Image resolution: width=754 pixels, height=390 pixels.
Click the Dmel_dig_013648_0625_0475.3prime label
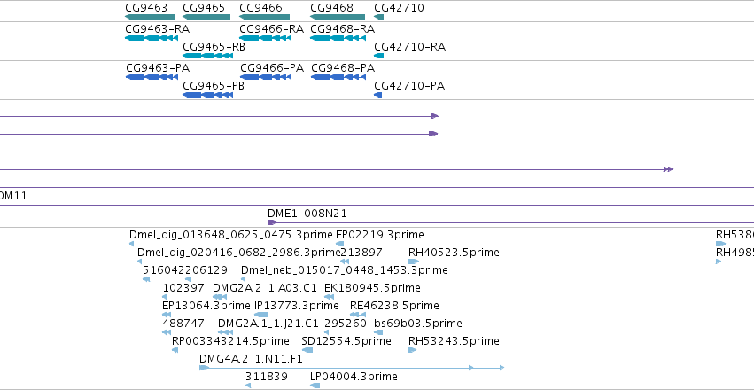pyautogui.click(x=231, y=235)
